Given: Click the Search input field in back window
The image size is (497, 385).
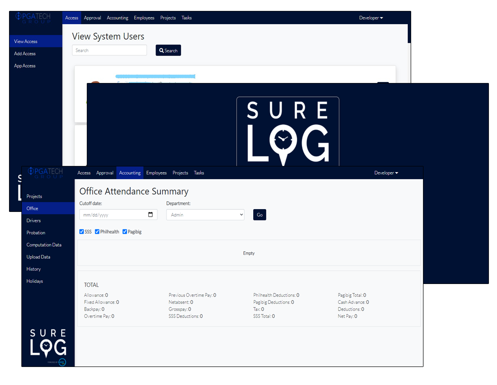Looking at the screenshot, I should pyautogui.click(x=110, y=50).
